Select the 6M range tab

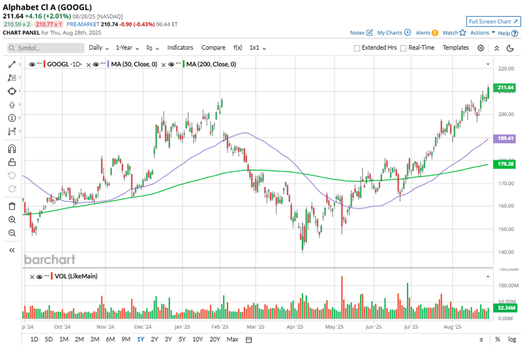(110, 339)
